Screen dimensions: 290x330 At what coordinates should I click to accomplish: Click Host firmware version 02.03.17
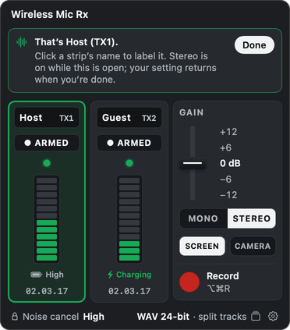tap(47, 291)
